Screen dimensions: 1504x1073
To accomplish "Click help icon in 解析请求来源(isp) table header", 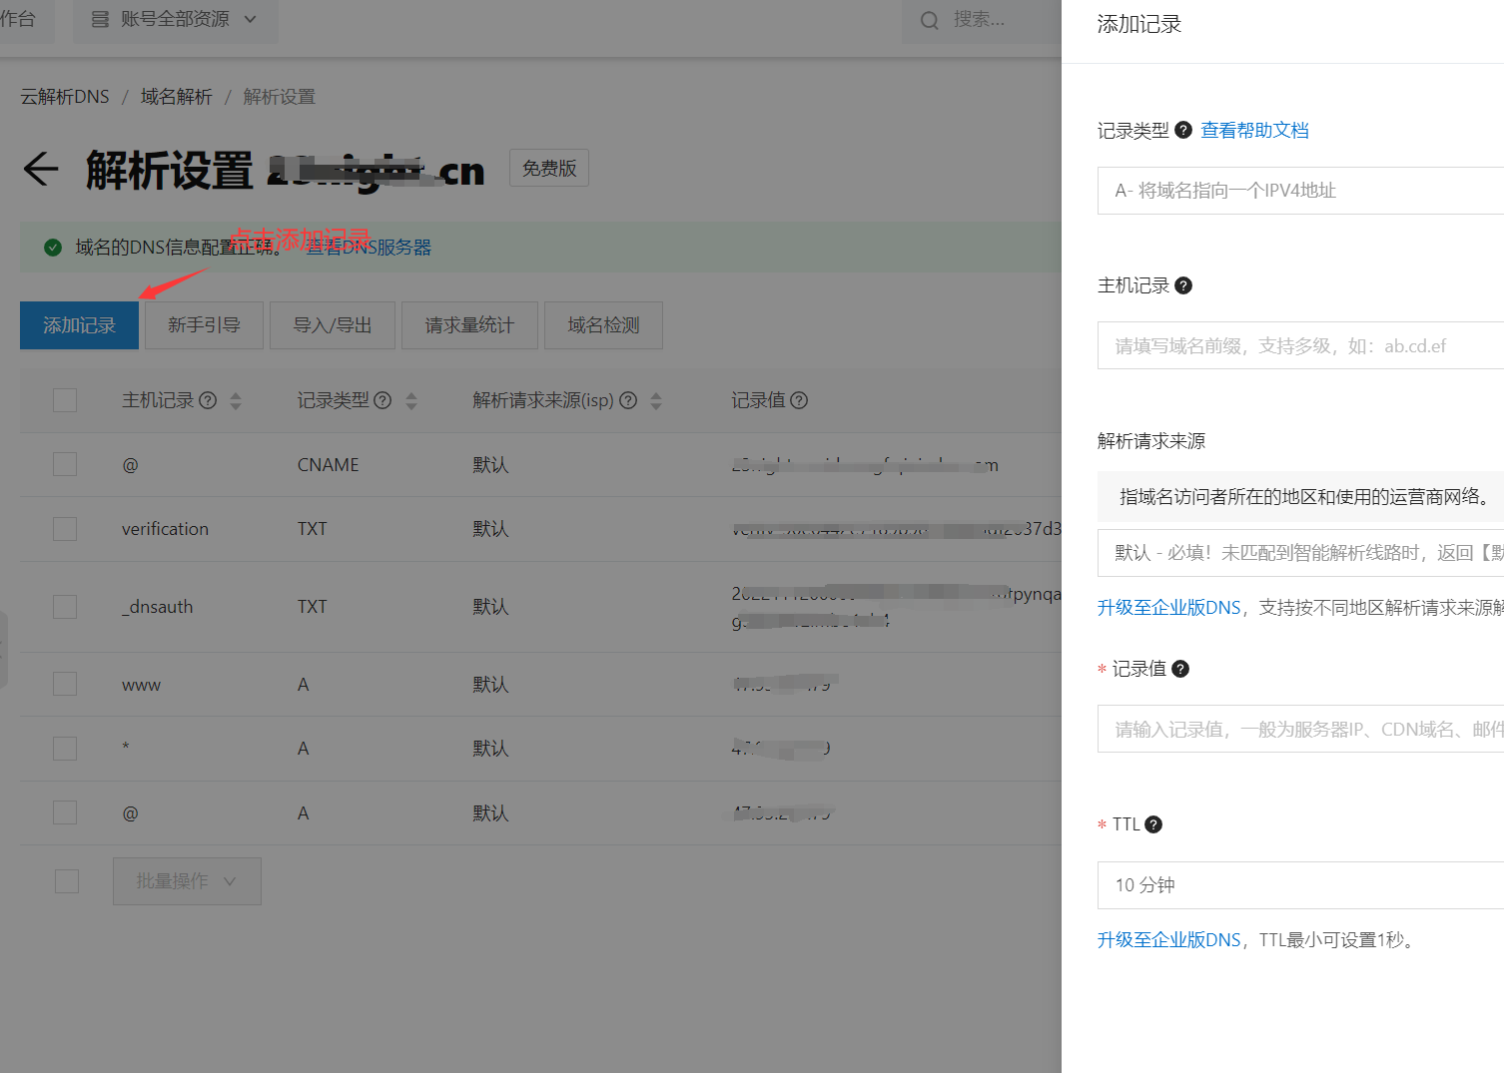I will (628, 400).
